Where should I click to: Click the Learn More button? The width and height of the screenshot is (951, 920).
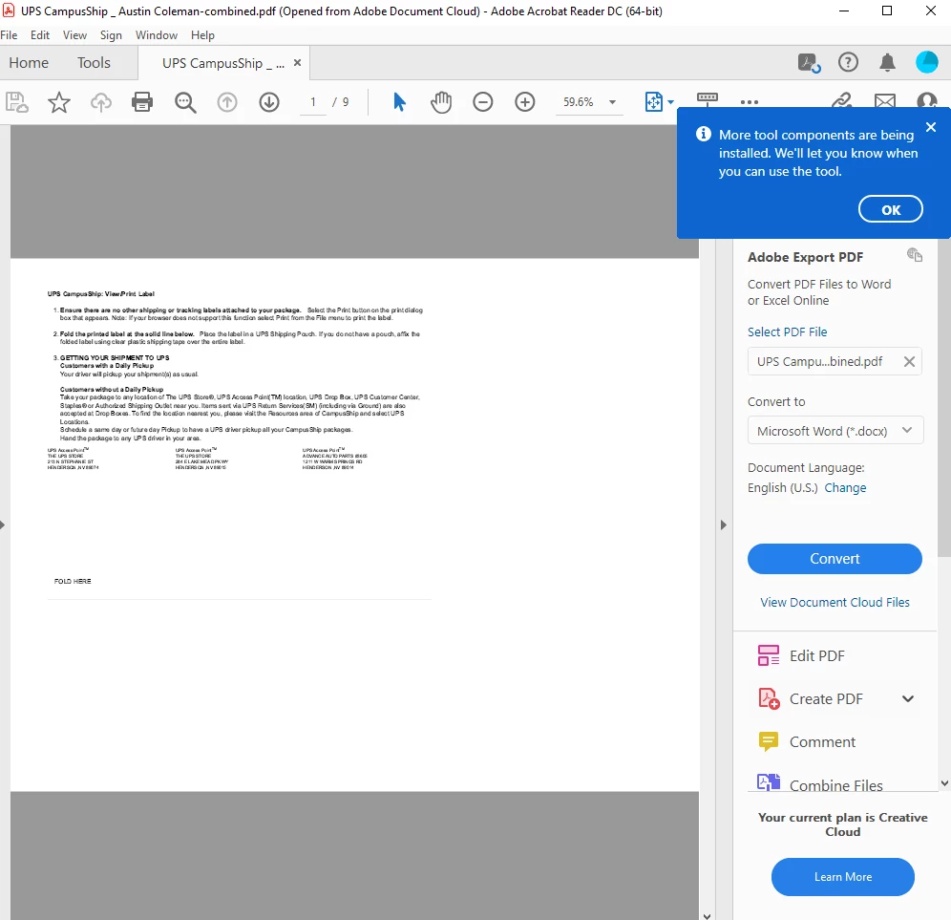click(842, 877)
